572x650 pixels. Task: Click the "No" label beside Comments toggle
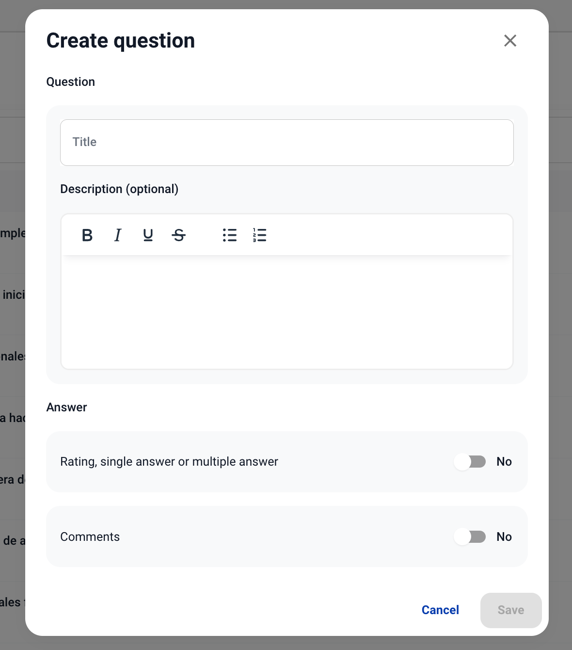pyautogui.click(x=504, y=537)
